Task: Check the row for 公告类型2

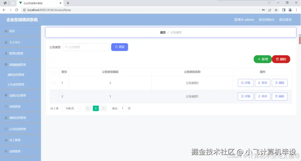Action: coord(54,83)
